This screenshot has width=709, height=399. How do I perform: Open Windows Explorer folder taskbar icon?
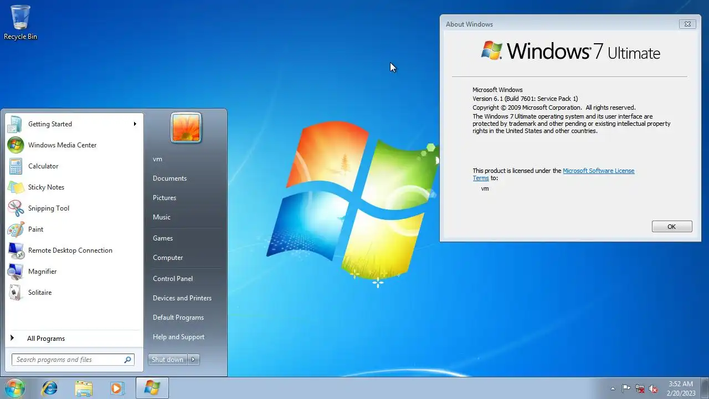[x=84, y=388]
